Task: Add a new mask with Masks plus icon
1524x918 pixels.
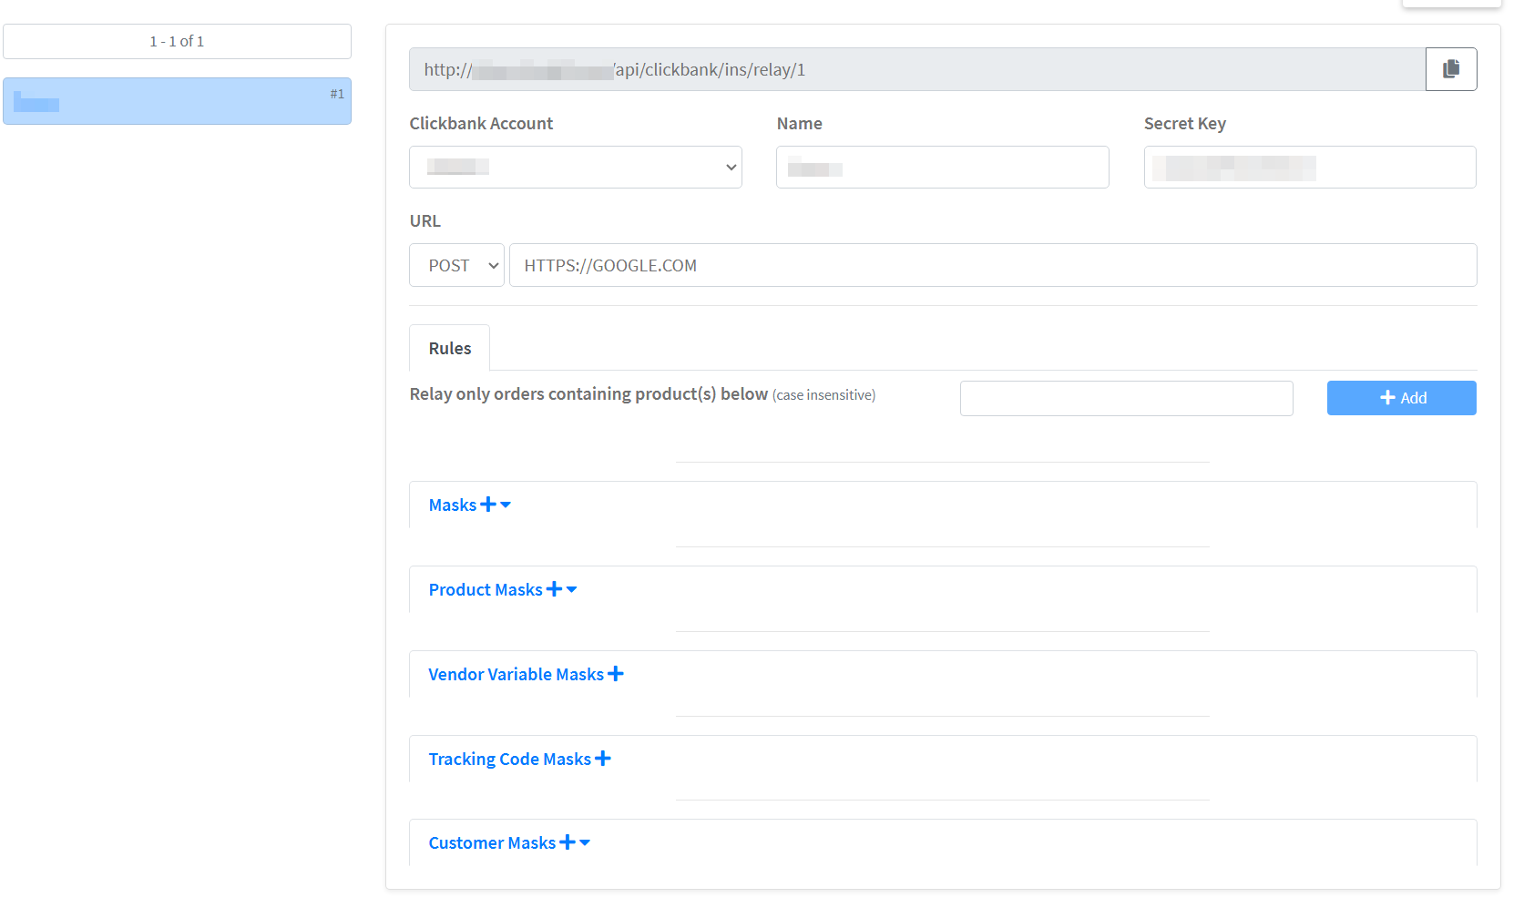Action: coord(488,505)
